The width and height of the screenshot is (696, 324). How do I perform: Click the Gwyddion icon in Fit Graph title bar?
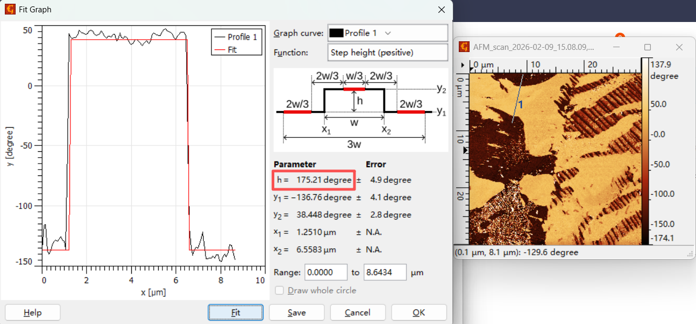click(x=10, y=10)
